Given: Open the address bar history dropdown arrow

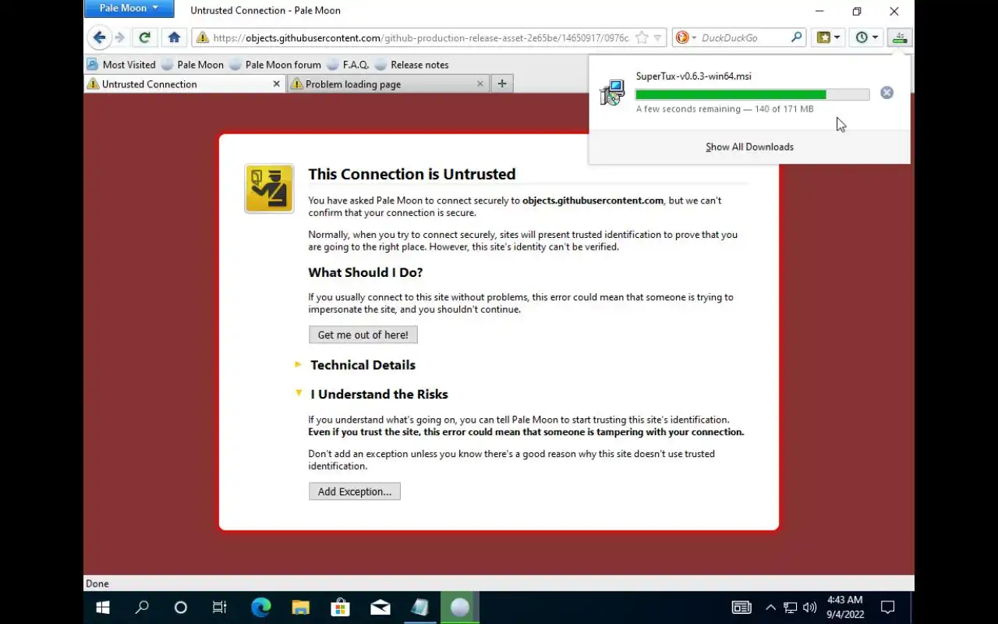Looking at the screenshot, I should click(658, 37).
